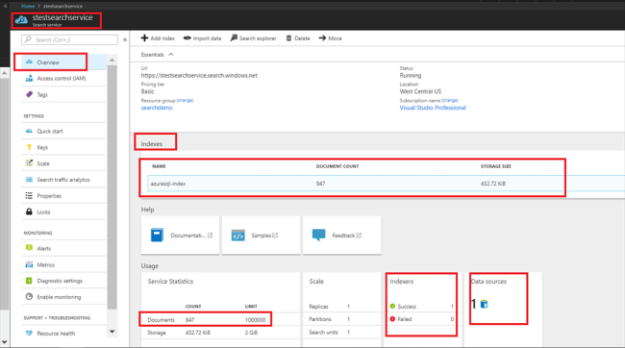Click the search service cloud icon in header
The image size is (625, 348).
[x=21, y=20]
